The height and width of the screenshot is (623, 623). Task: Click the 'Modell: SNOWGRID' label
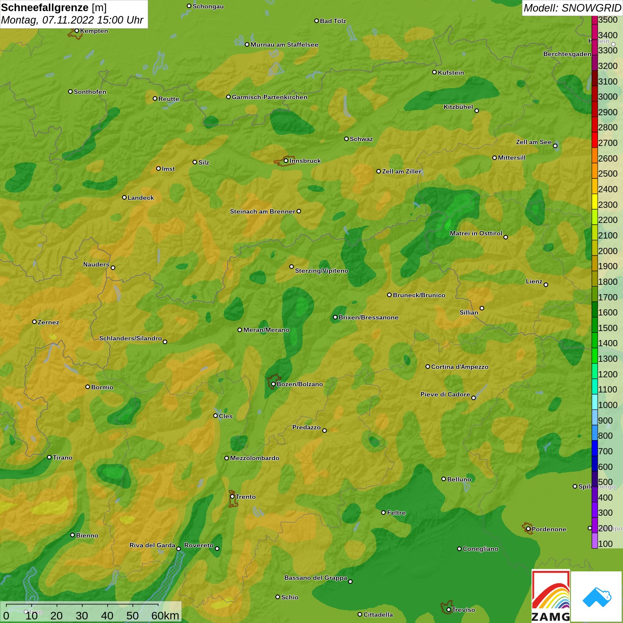572,8
